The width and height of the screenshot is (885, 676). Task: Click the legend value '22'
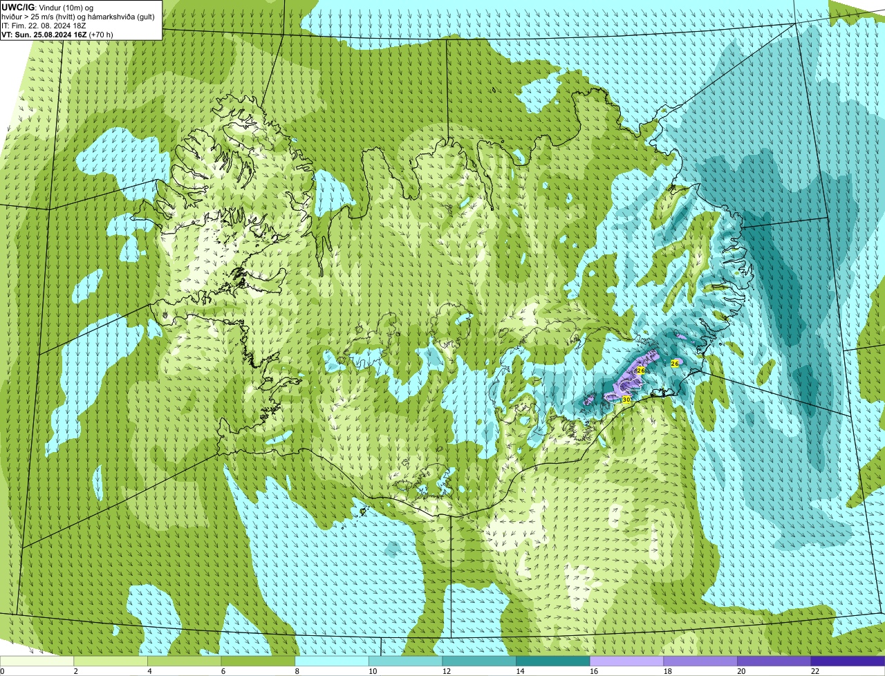point(815,671)
